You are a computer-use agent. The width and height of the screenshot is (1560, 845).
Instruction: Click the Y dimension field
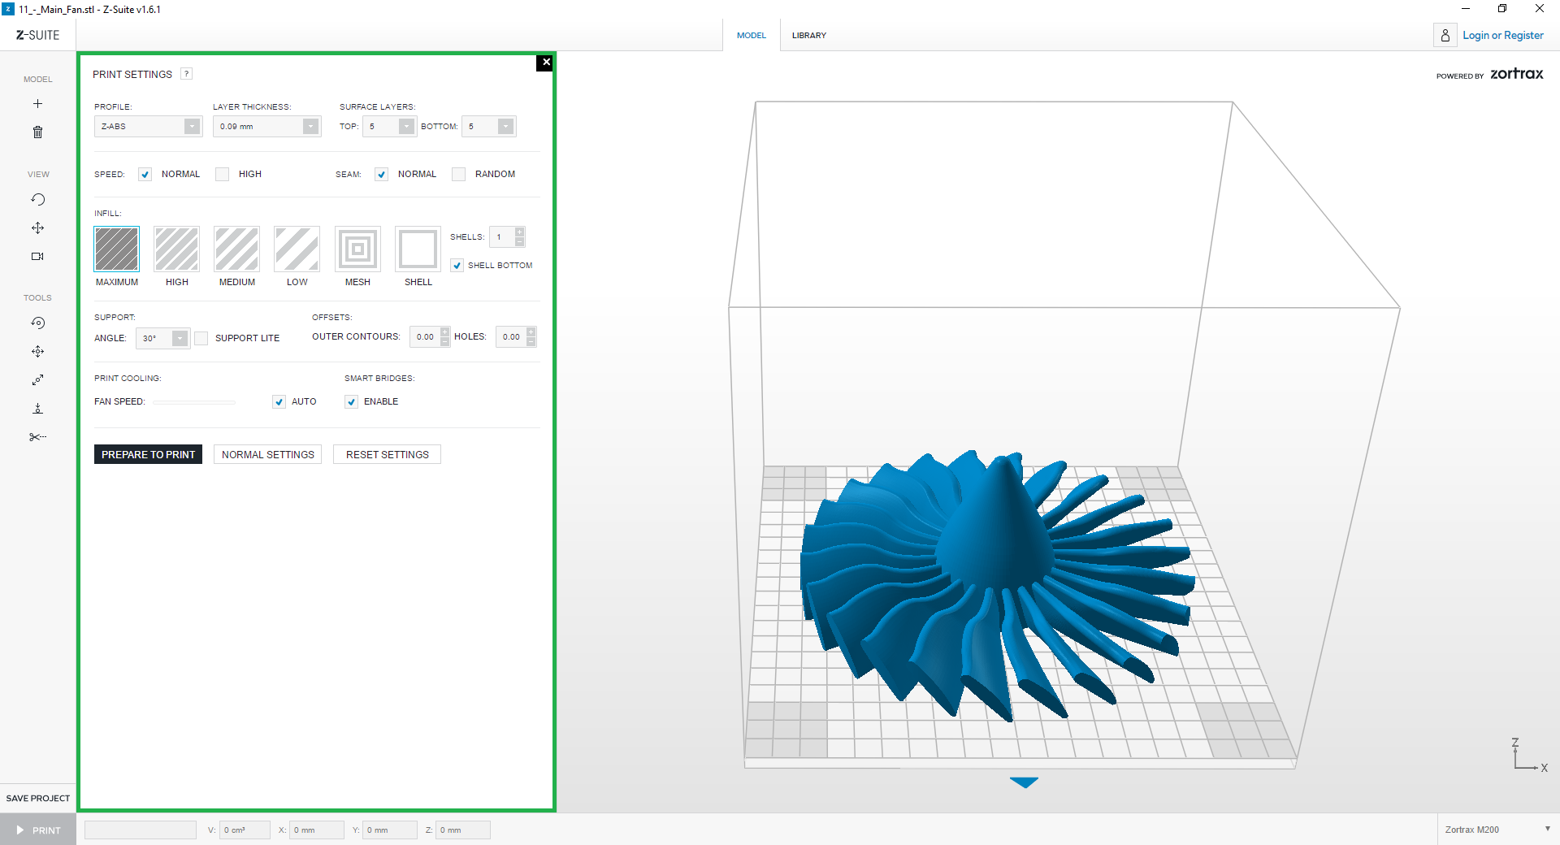click(x=390, y=830)
